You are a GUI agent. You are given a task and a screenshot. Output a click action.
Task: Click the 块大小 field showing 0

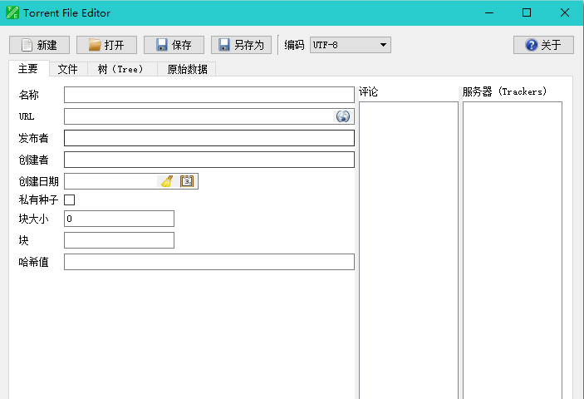(x=119, y=219)
